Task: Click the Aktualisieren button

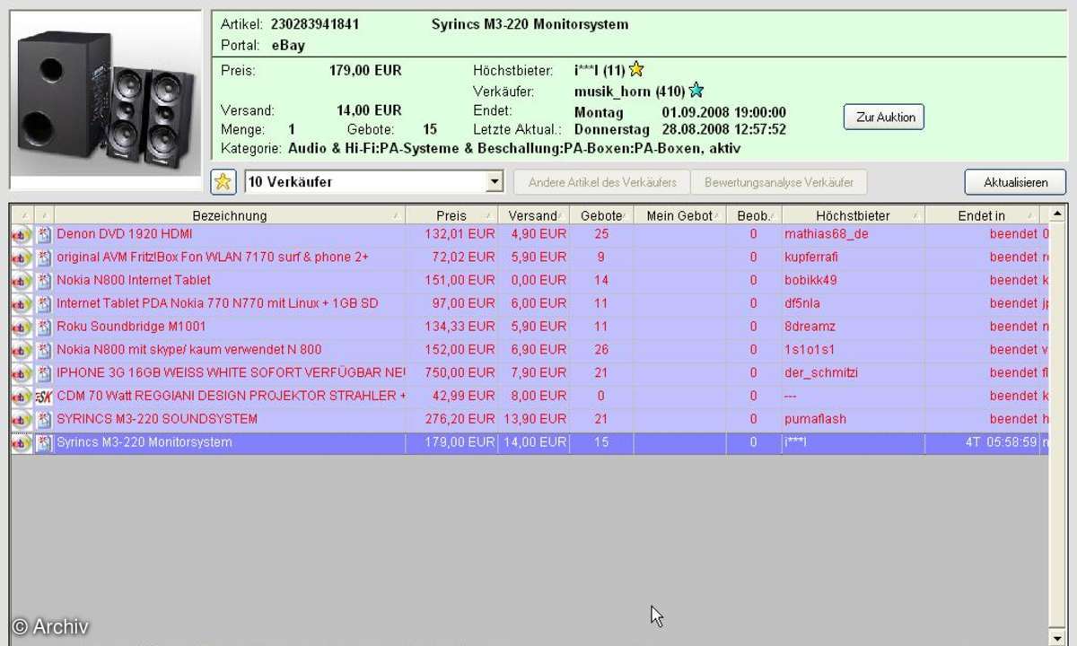Action: click(x=1015, y=182)
